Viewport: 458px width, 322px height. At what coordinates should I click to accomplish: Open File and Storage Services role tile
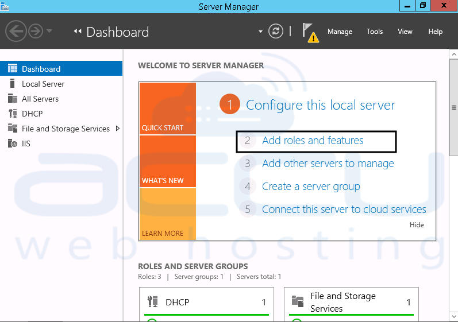point(343,302)
